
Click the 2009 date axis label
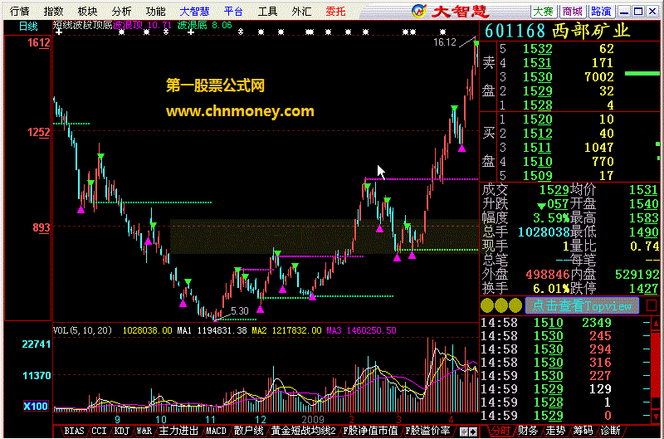(313, 420)
